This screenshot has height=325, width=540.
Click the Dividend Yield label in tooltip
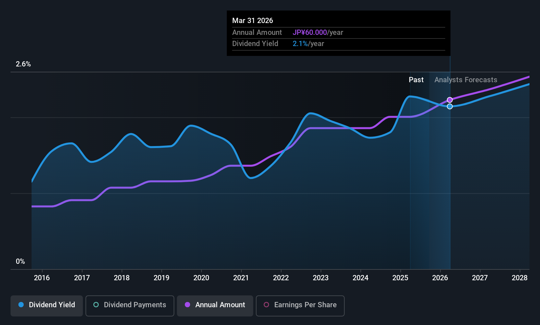255,44
